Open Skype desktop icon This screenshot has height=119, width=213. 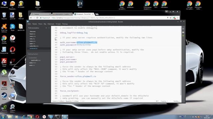click(x=13, y=27)
